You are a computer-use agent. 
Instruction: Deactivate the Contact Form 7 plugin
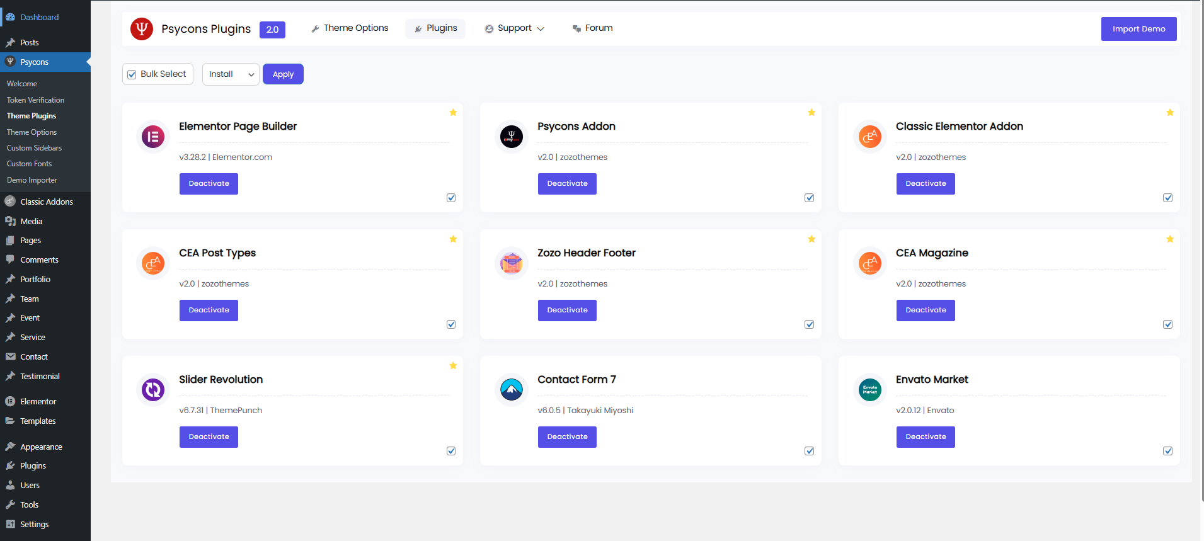567,437
